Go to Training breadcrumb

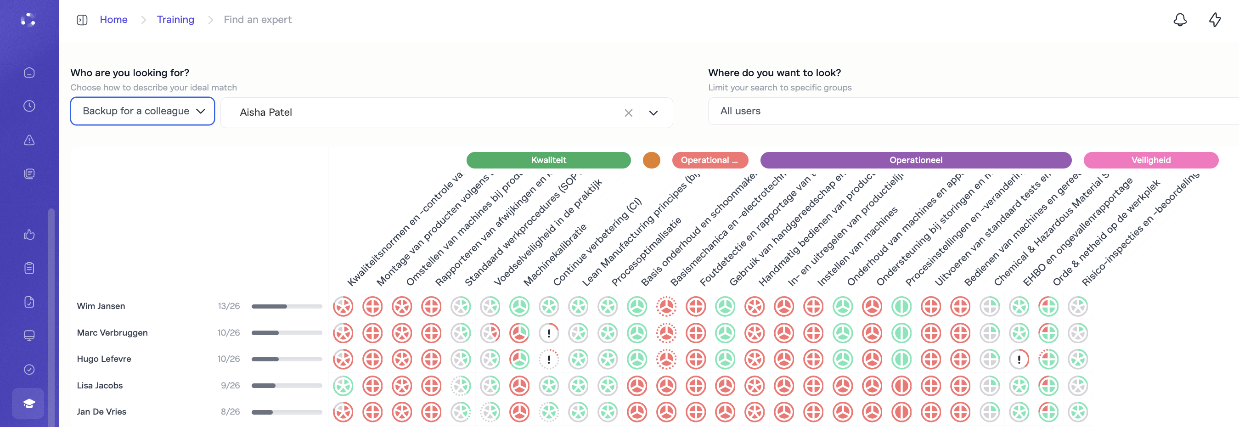click(x=175, y=20)
